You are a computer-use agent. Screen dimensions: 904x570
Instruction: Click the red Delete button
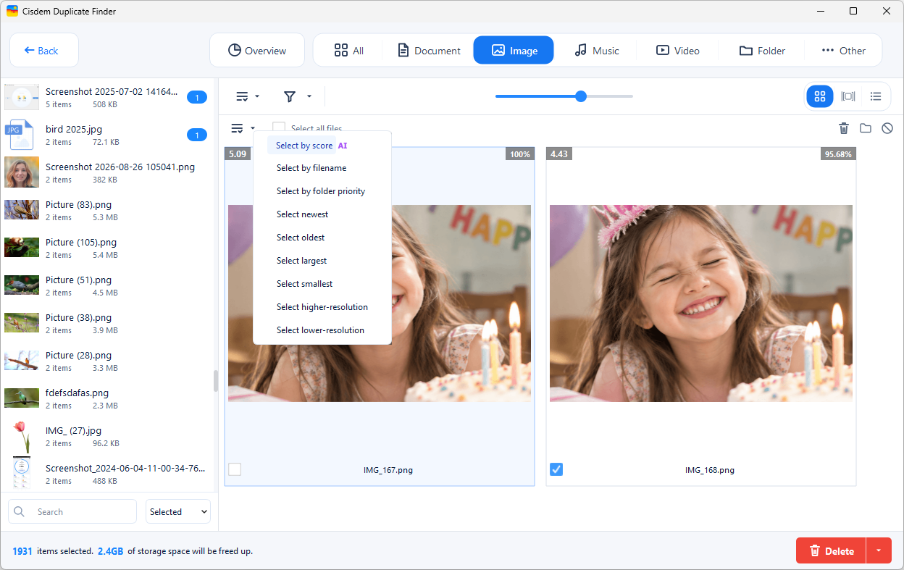[831, 550]
